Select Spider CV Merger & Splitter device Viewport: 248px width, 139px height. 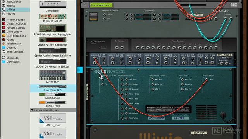(53, 61)
